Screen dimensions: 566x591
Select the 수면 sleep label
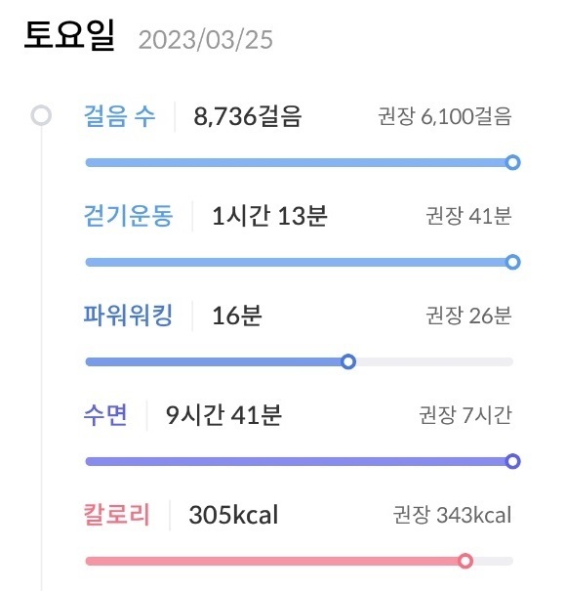point(105,415)
